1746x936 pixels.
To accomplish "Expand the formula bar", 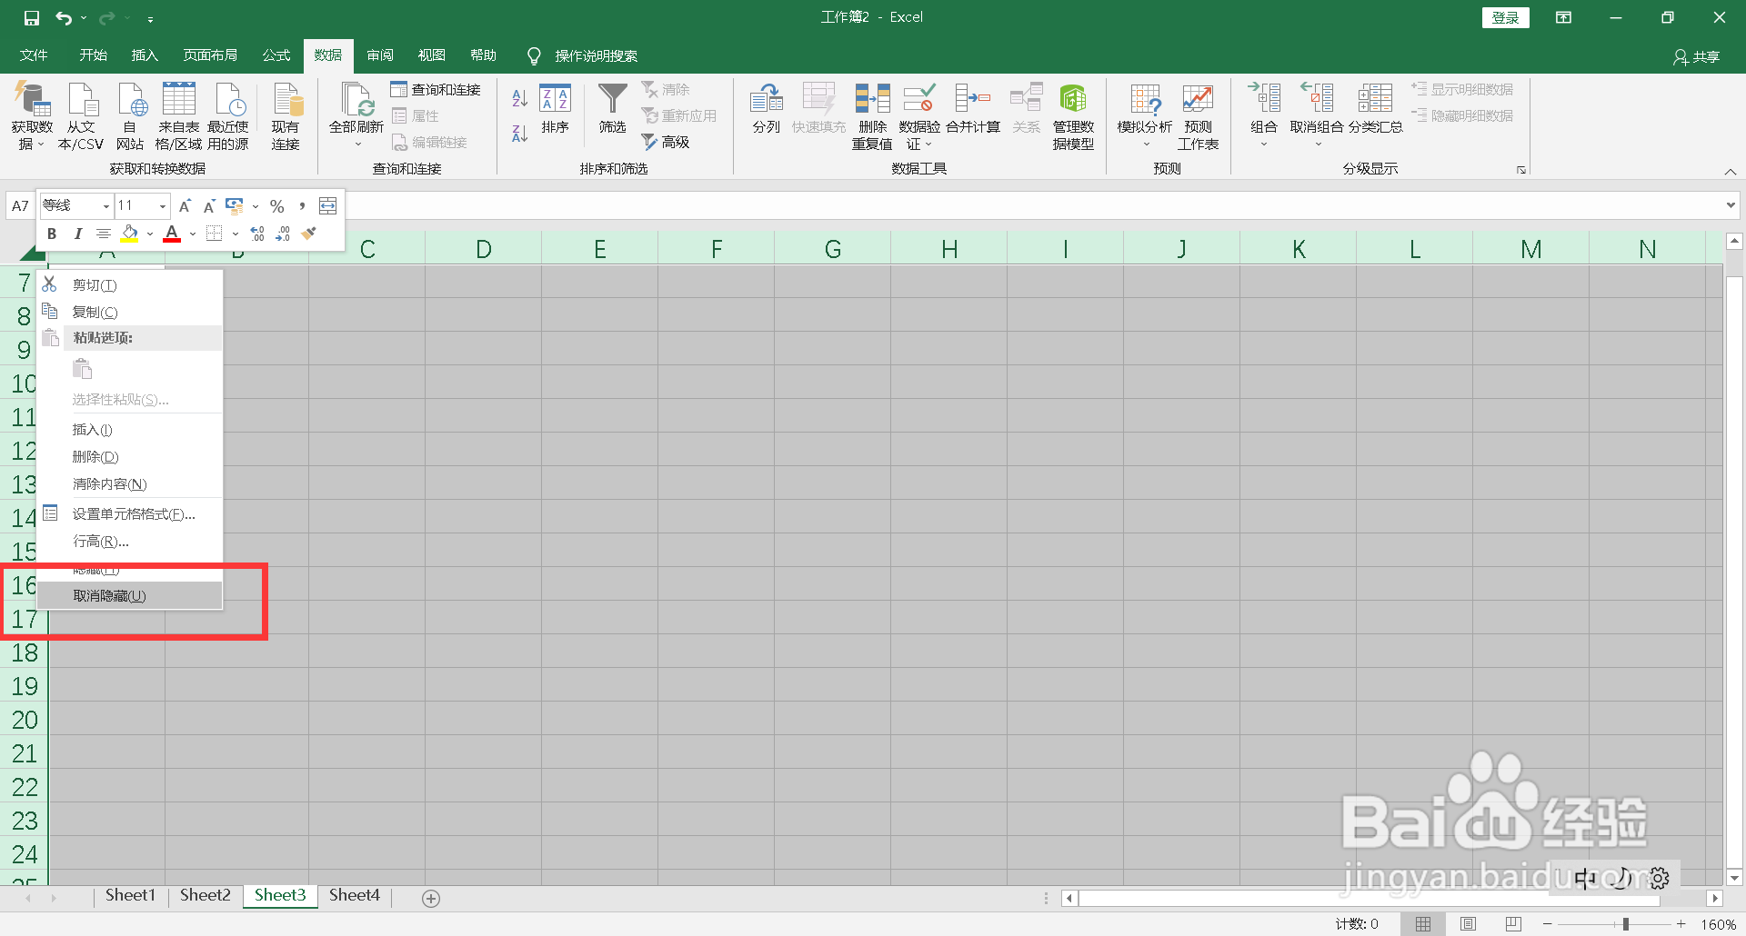I will pyautogui.click(x=1731, y=205).
